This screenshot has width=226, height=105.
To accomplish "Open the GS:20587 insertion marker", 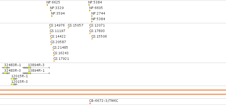I will point(51,45).
